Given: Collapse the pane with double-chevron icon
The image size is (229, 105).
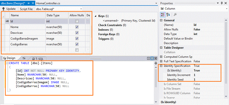Looking at the screenshot, I should (x=155, y=58).
